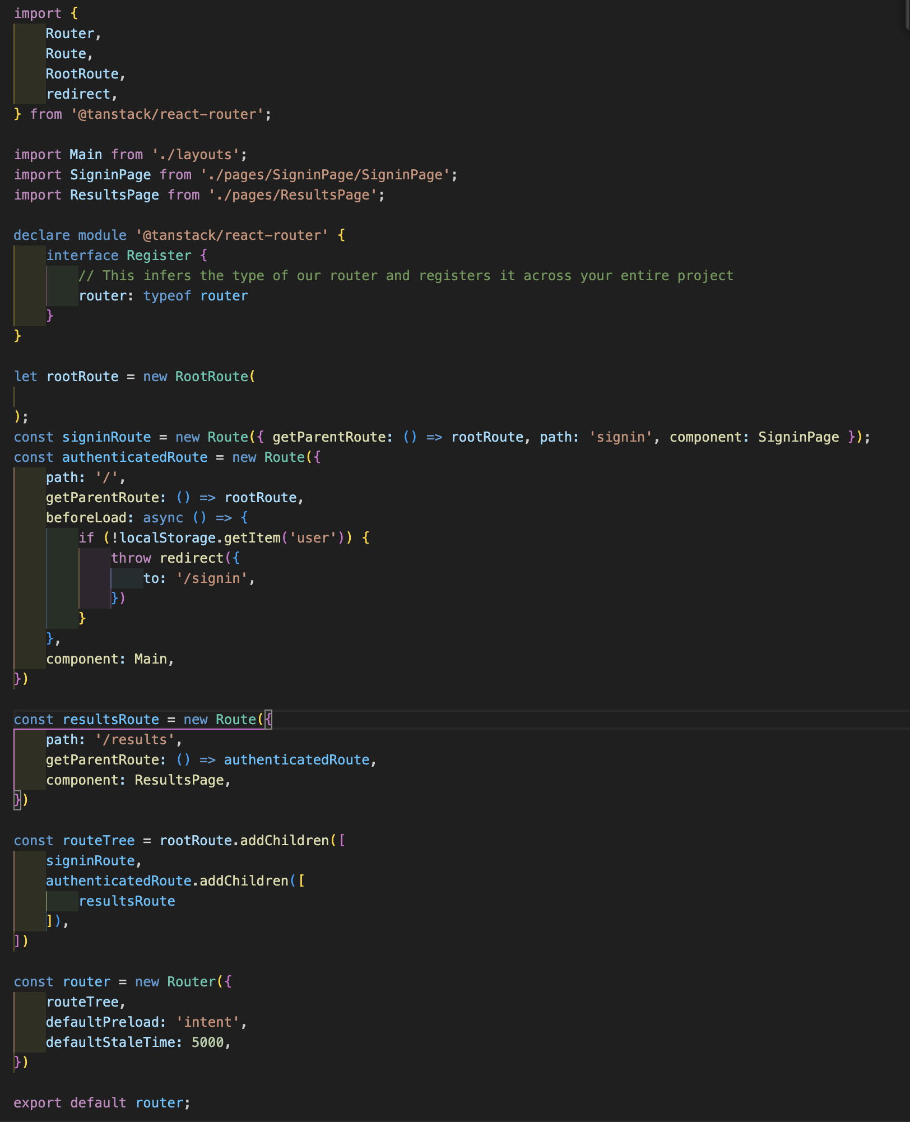Click the 'user' string literal

pos(313,538)
